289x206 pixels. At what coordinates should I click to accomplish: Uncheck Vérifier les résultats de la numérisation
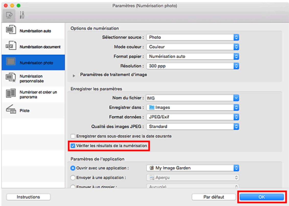coord(73,146)
